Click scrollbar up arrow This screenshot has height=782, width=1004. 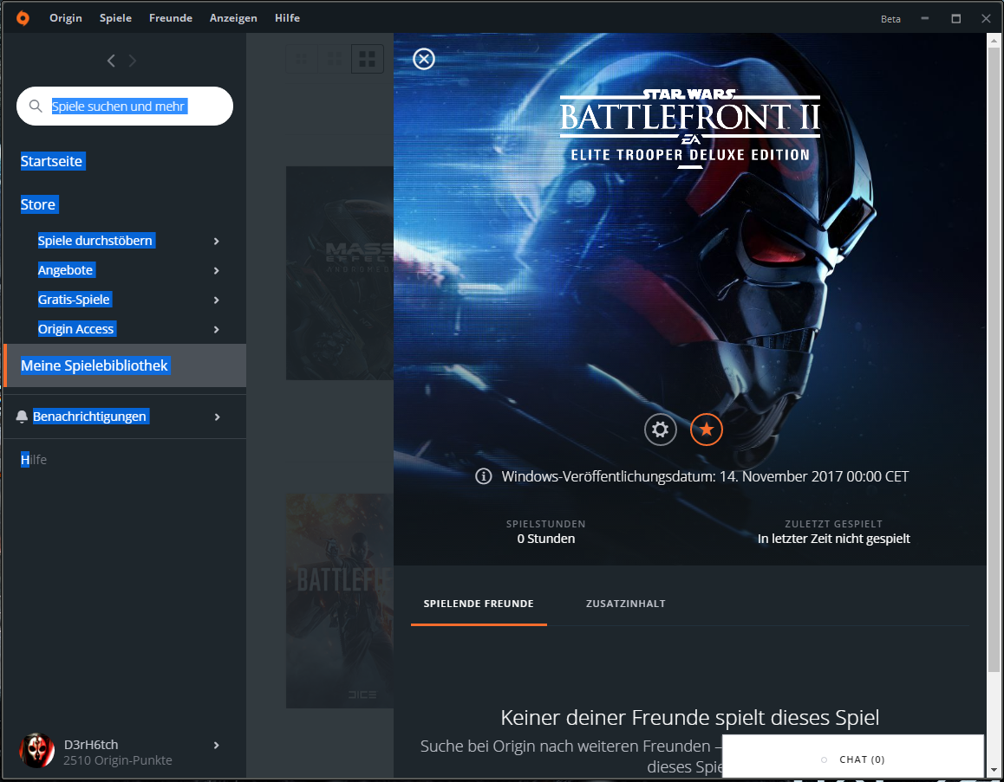994,41
